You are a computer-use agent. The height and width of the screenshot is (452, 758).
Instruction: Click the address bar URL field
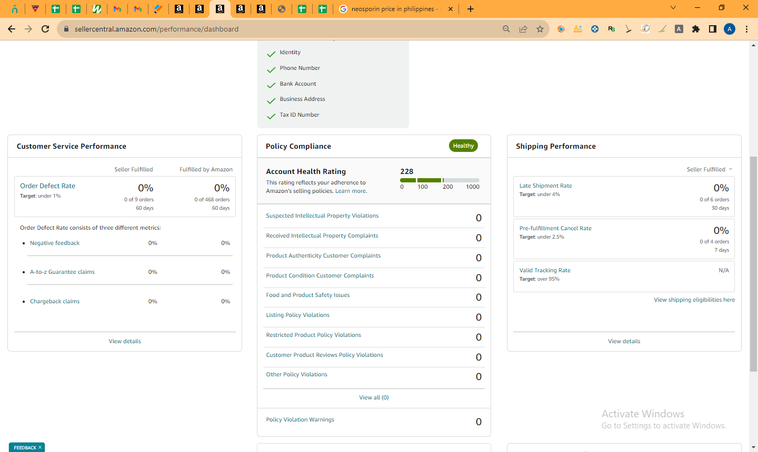284,29
